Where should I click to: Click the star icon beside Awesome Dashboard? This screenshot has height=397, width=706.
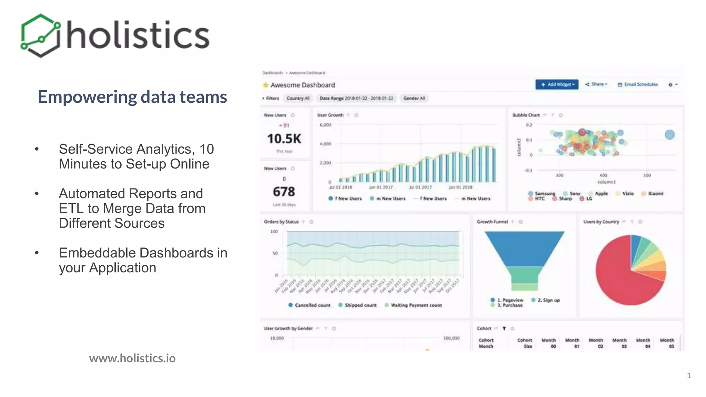pyautogui.click(x=265, y=85)
